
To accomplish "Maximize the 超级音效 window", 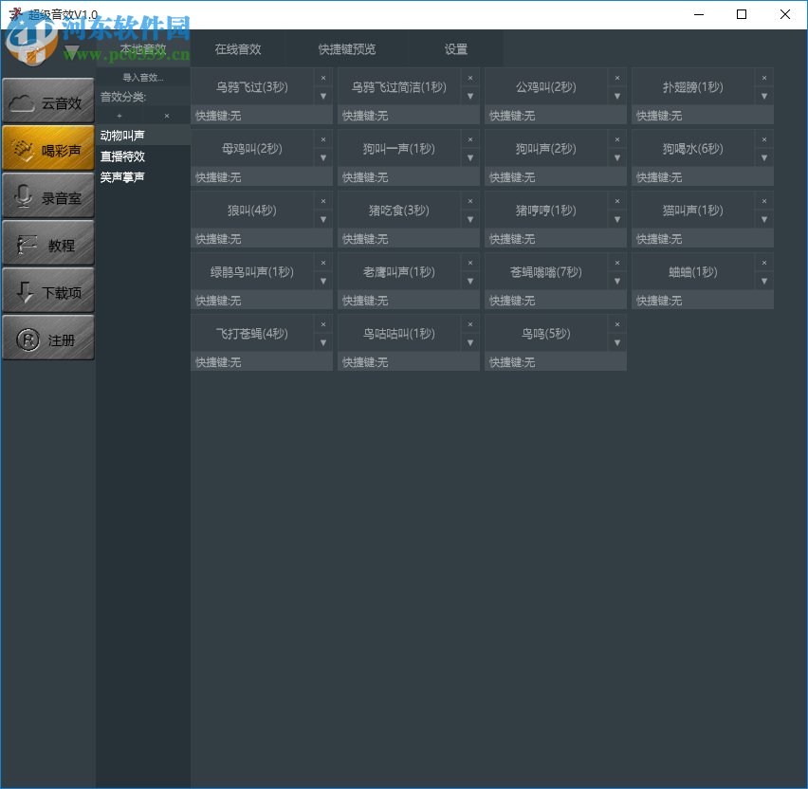I will pos(742,14).
